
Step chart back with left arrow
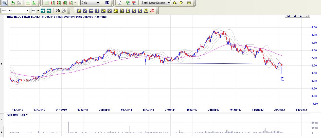coord(295,16)
